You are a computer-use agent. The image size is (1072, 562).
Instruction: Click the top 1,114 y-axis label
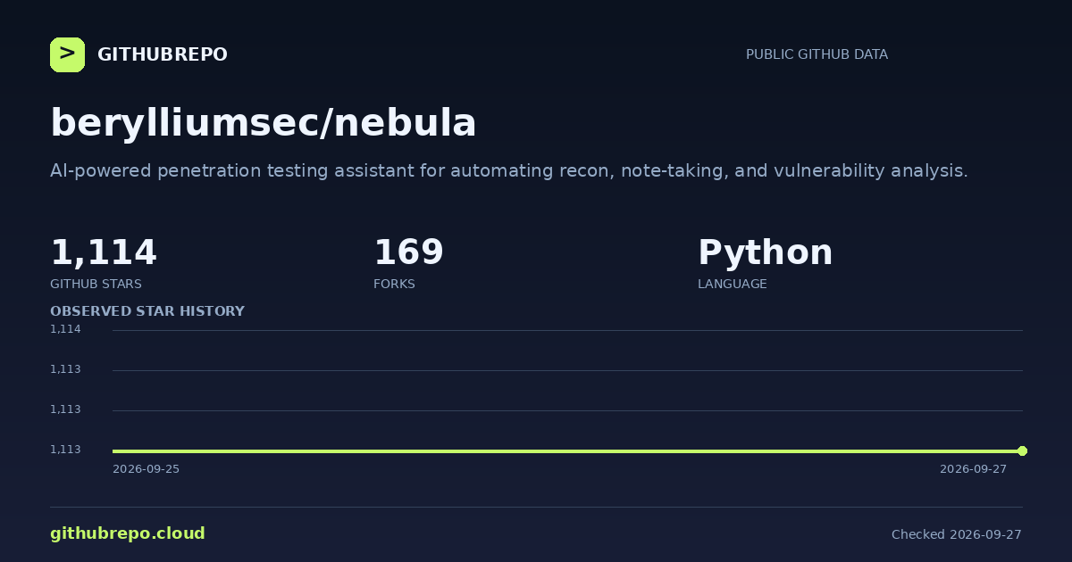click(x=65, y=329)
